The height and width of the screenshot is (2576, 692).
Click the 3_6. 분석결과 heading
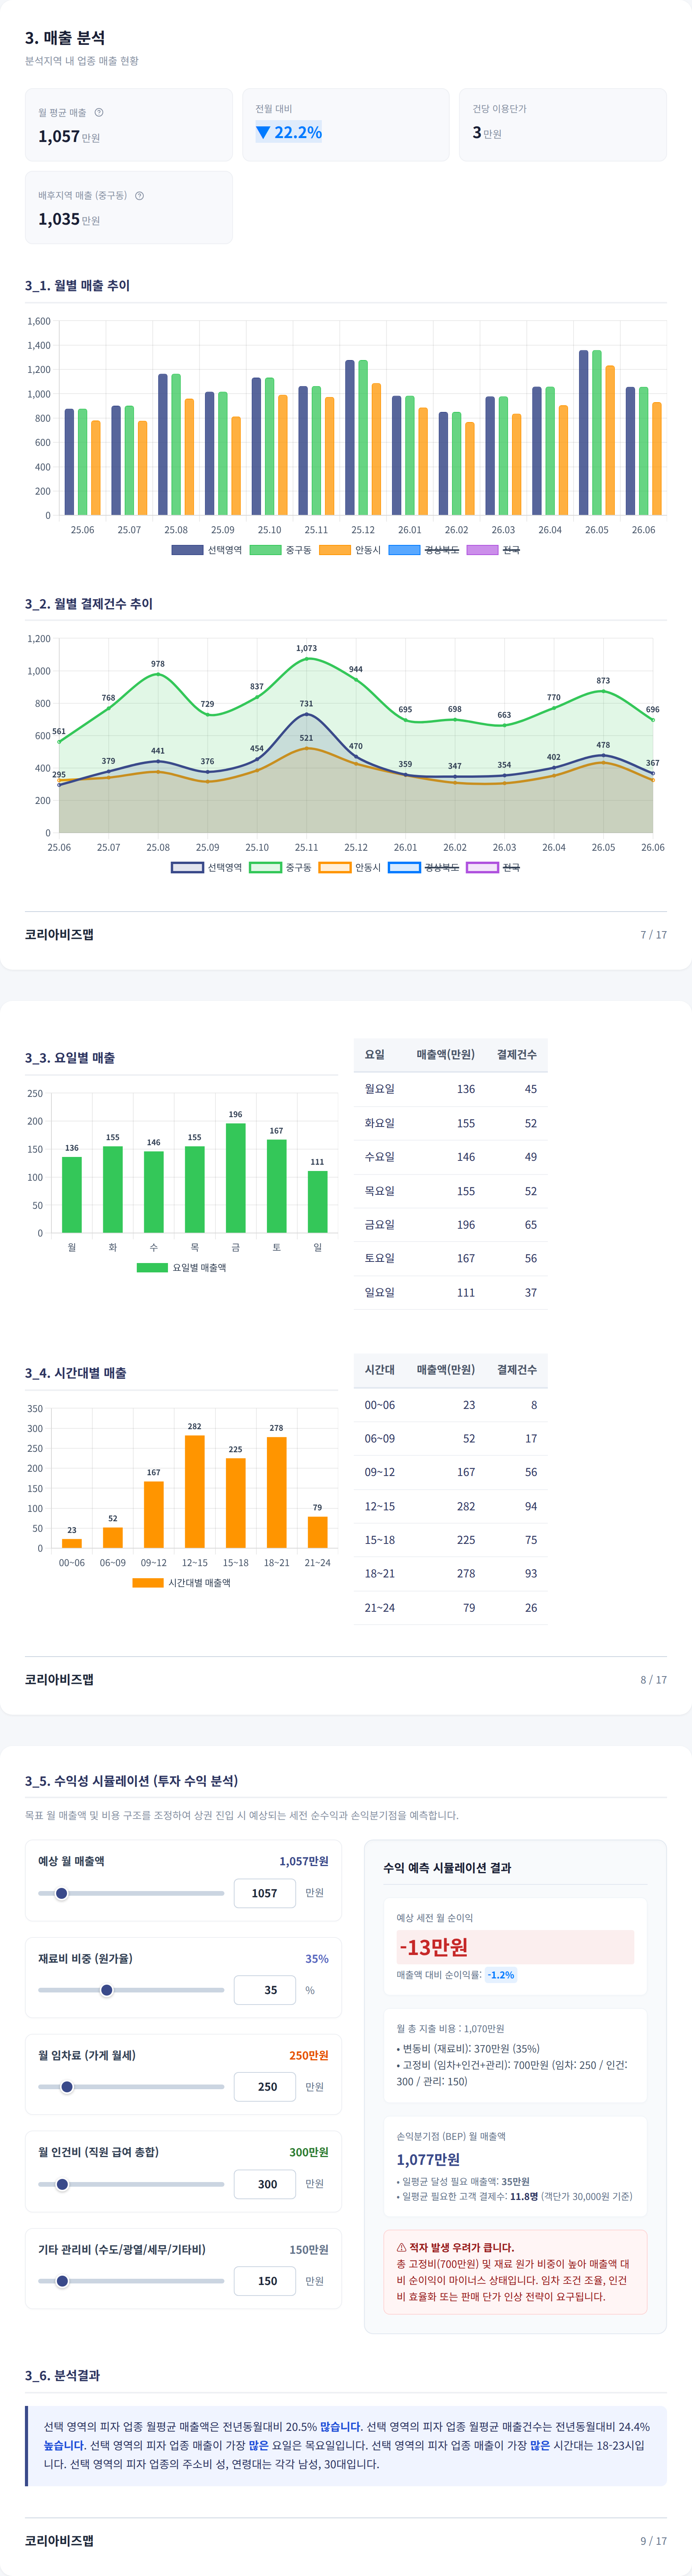coord(62,2375)
